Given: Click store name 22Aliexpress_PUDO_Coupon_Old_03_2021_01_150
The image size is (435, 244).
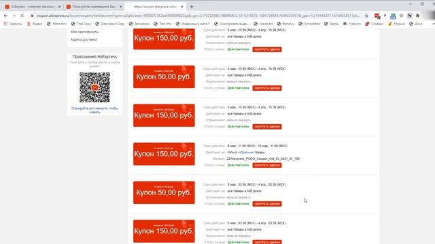Looking at the screenshot, I should click(263, 159).
